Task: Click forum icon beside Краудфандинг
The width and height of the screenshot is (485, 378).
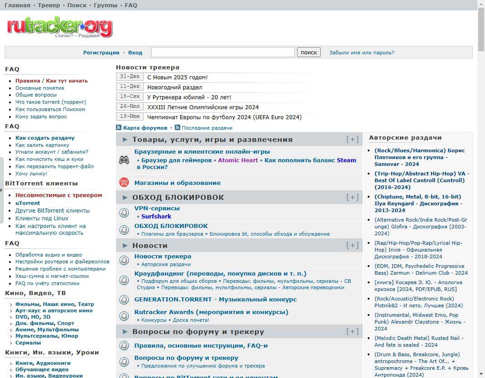Action: click(124, 280)
